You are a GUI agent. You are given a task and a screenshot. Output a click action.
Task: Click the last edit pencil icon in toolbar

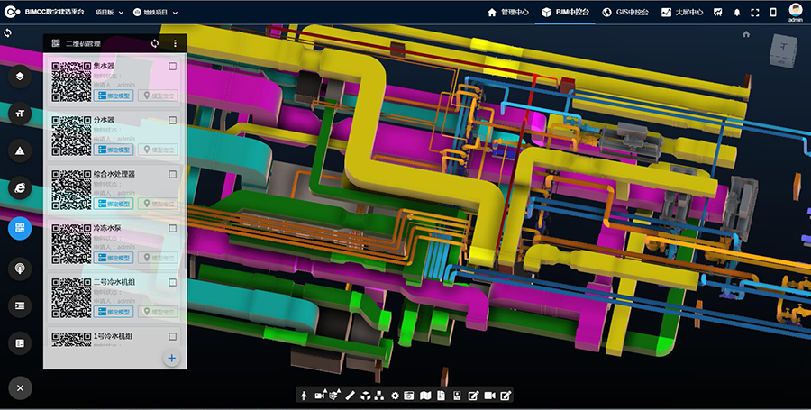[x=506, y=396]
